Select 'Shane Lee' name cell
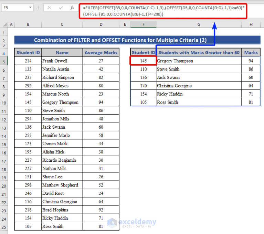Image resolution: width=264 pixels, height=234 pixels. click(x=62, y=177)
